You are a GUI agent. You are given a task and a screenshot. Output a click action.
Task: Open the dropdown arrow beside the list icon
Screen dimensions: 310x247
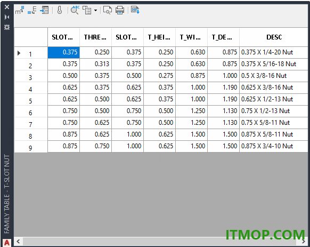pyautogui.click(x=96, y=10)
